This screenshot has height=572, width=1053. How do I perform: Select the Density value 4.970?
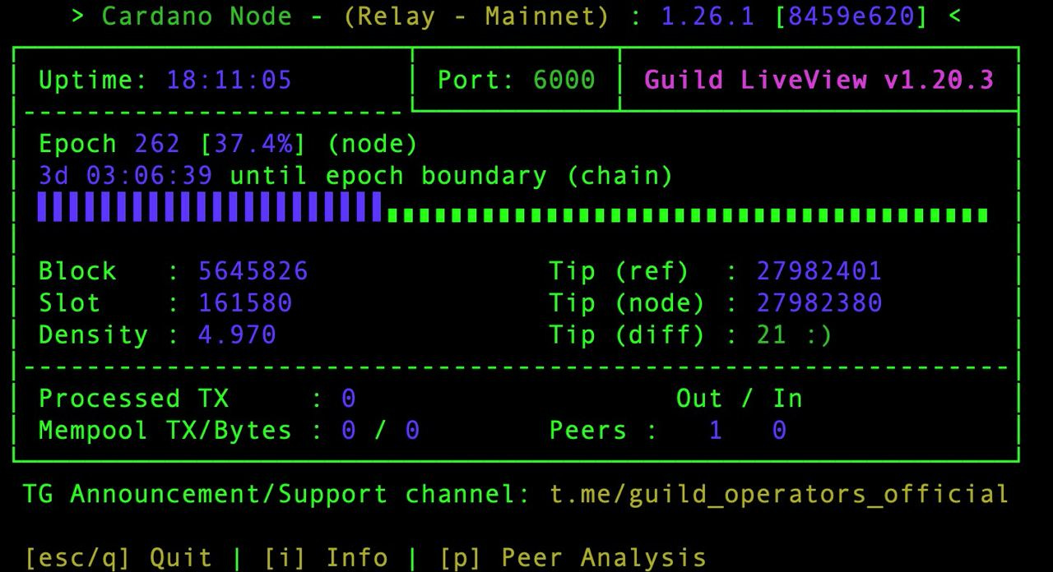pyautogui.click(x=237, y=335)
